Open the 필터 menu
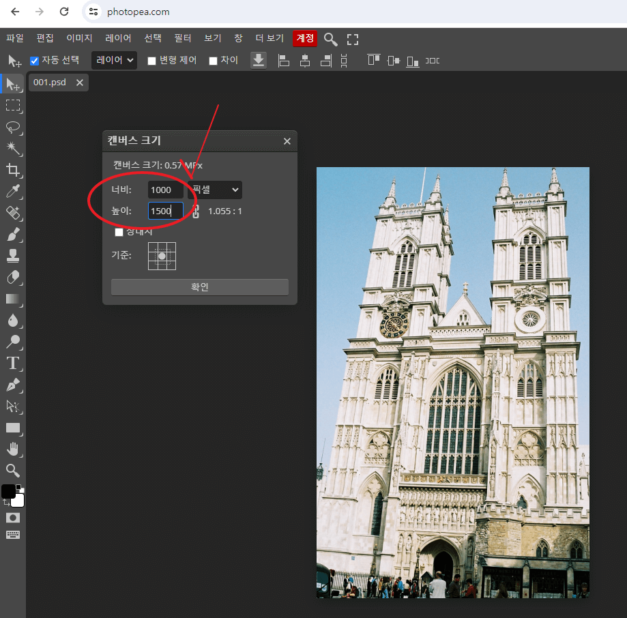 (x=183, y=38)
